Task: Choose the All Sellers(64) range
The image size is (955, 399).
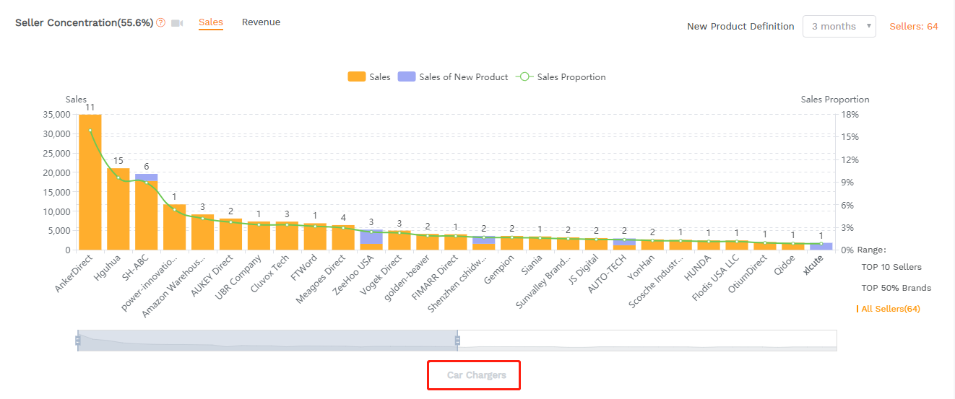Action: click(890, 309)
